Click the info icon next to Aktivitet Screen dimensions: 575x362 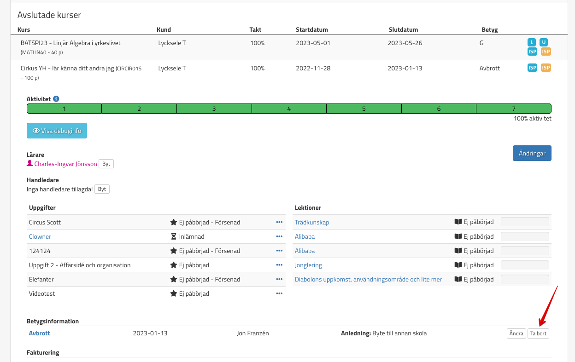[56, 99]
